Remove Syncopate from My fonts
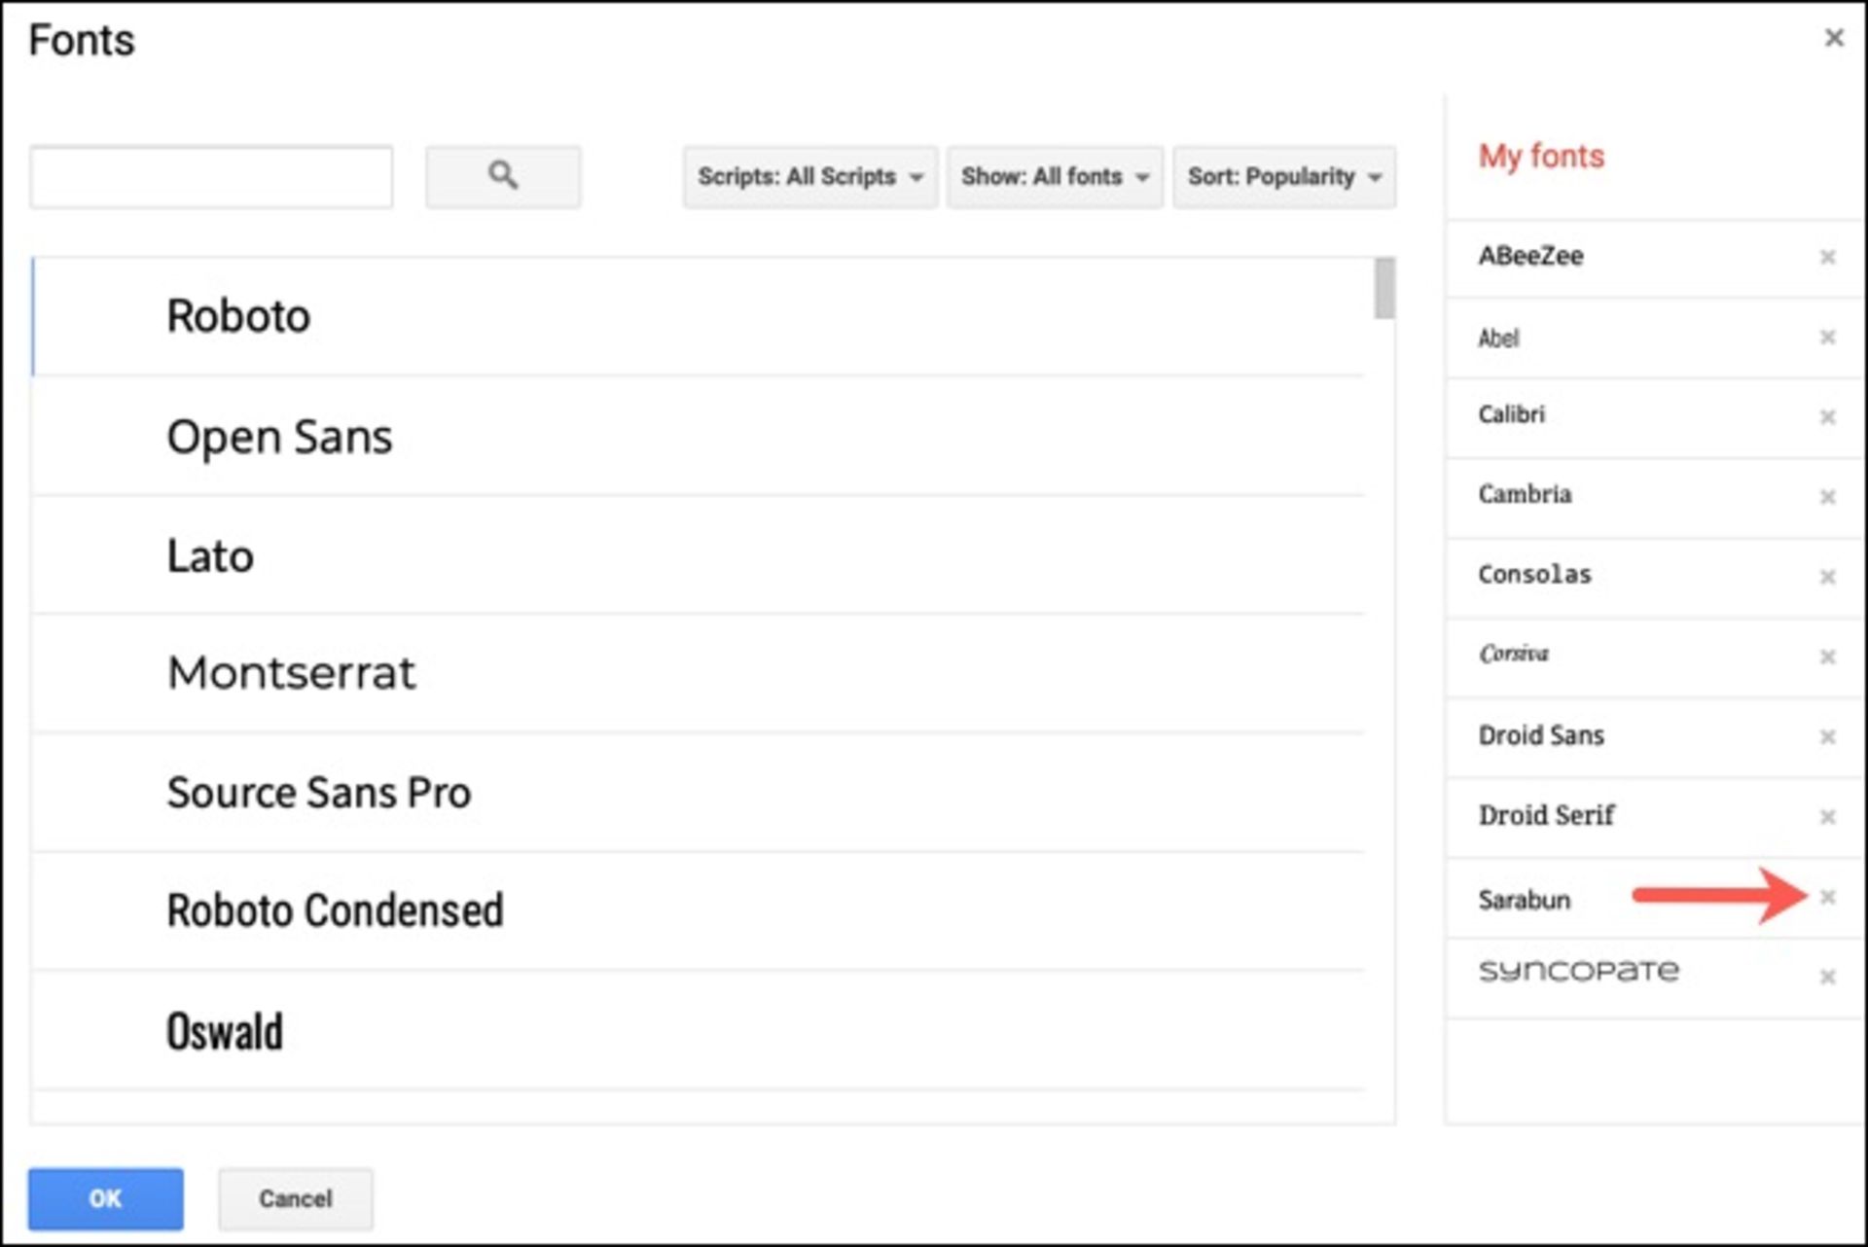This screenshot has height=1247, width=1868. [x=1827, y=977]
